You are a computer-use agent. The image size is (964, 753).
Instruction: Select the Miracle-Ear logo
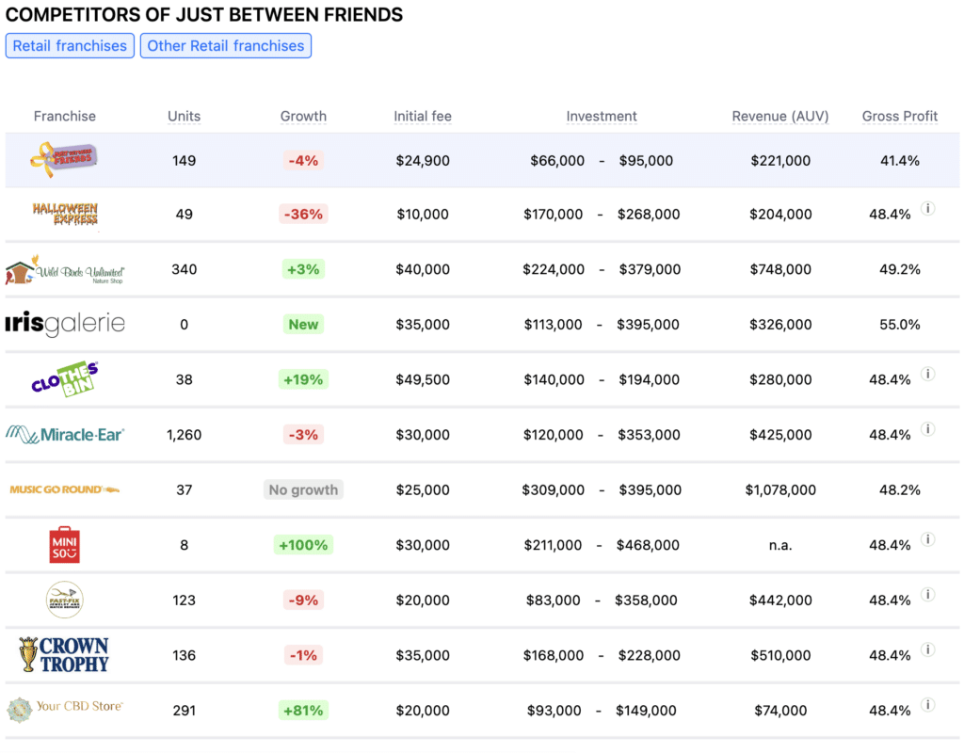(65, 435)
